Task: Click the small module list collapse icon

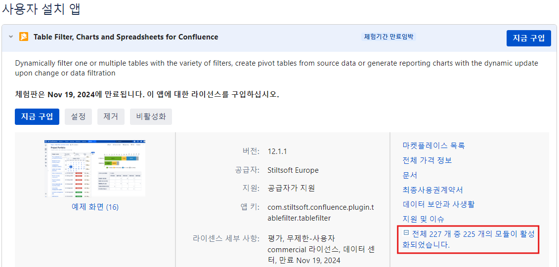Action: (406, 232)
